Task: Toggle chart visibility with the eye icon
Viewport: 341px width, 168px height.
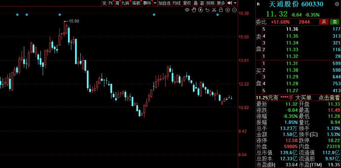Action: [x=187, y=10]
